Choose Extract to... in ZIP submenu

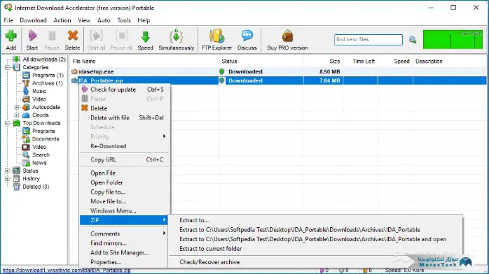click(315, 220)
